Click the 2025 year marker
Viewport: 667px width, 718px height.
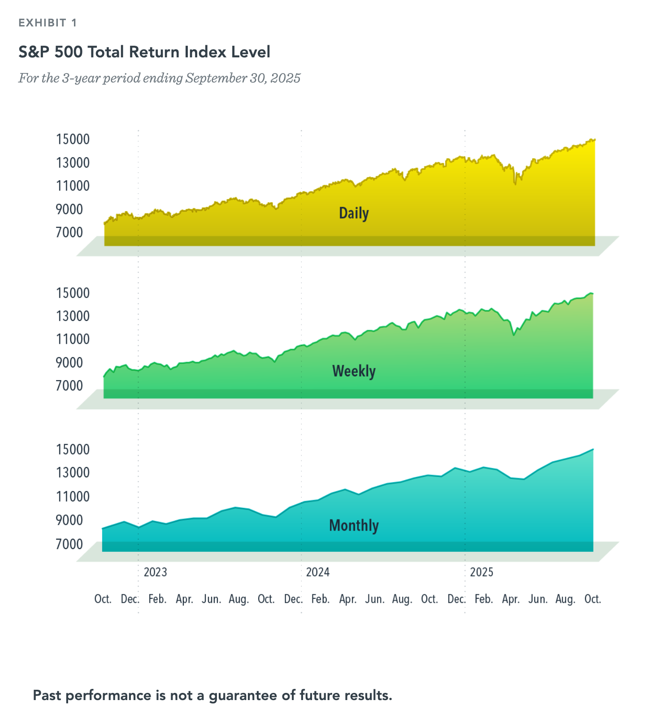[x=481, y=572]
